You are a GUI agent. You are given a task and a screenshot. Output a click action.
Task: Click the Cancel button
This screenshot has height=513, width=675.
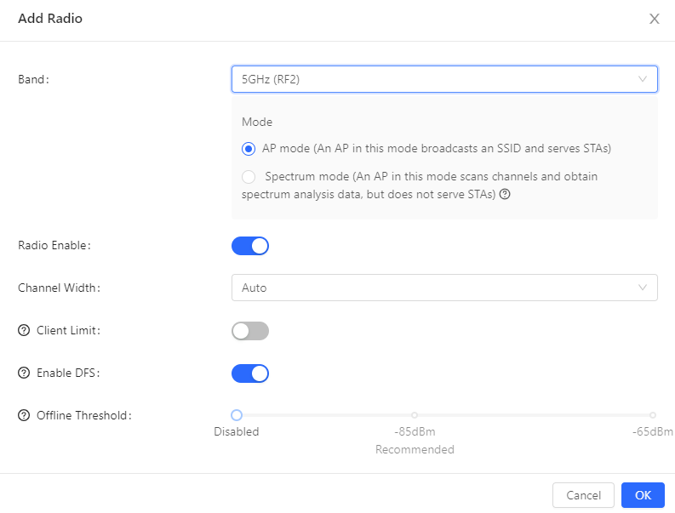pyautogui.click(x=583, y=495)
